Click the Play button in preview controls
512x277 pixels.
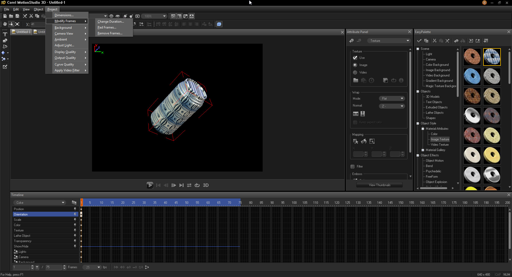150,185
